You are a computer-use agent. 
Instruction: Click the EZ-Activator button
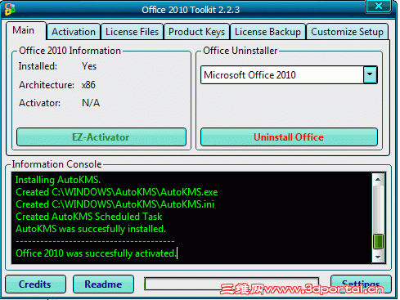tap(101, 137)
